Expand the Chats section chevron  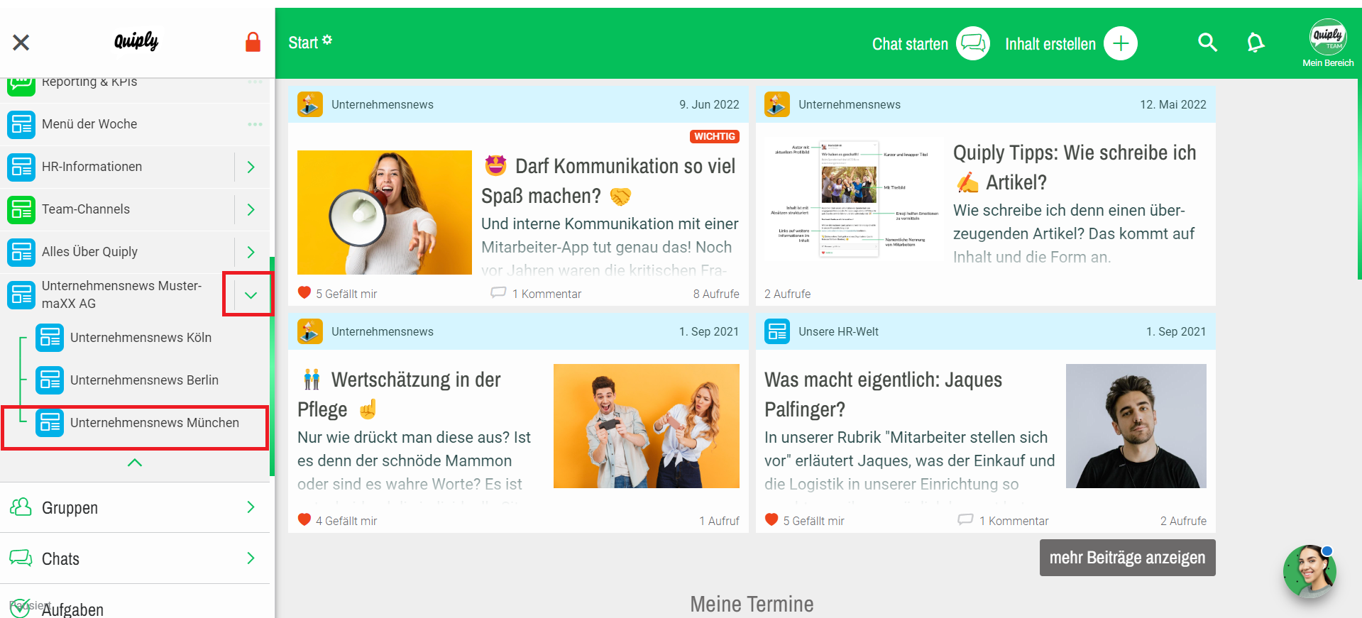(x=251, y=558)
